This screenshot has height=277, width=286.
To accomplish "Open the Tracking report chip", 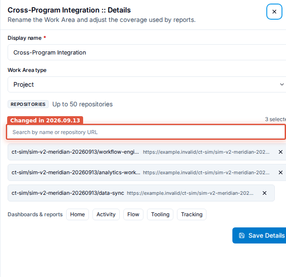I will tap(192, 214).
